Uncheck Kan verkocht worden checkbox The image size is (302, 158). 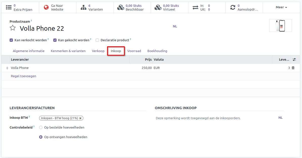(x=11, y=40)
